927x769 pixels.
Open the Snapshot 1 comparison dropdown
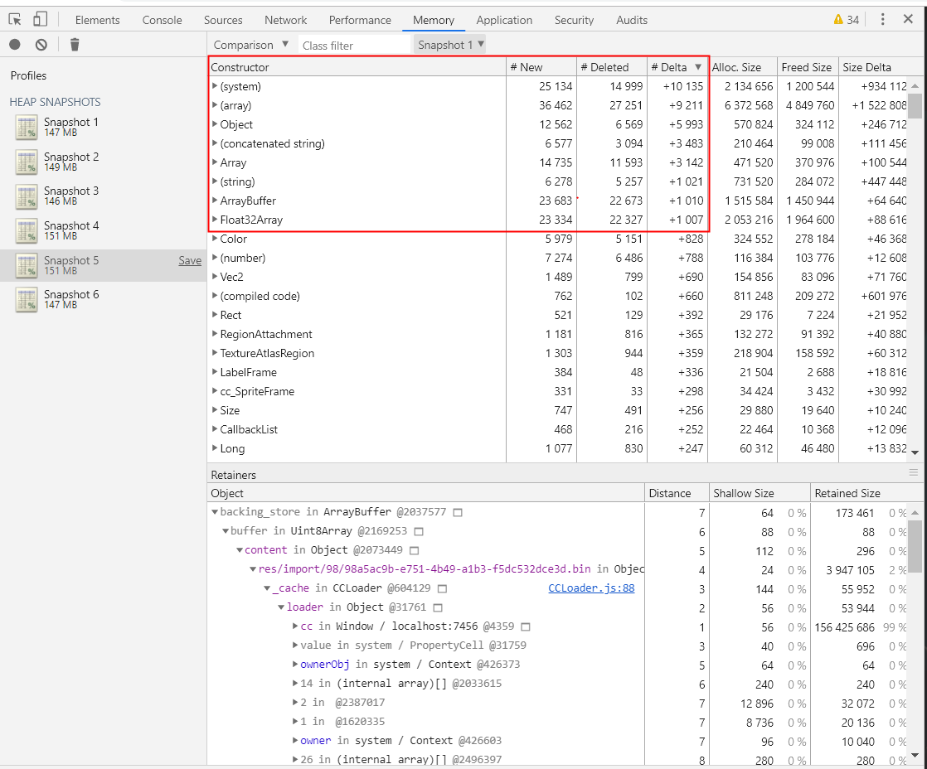pos(450,45)
